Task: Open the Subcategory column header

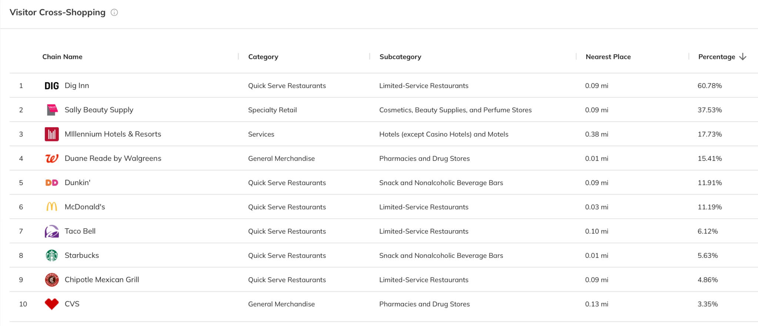Action: coord(400,57)
